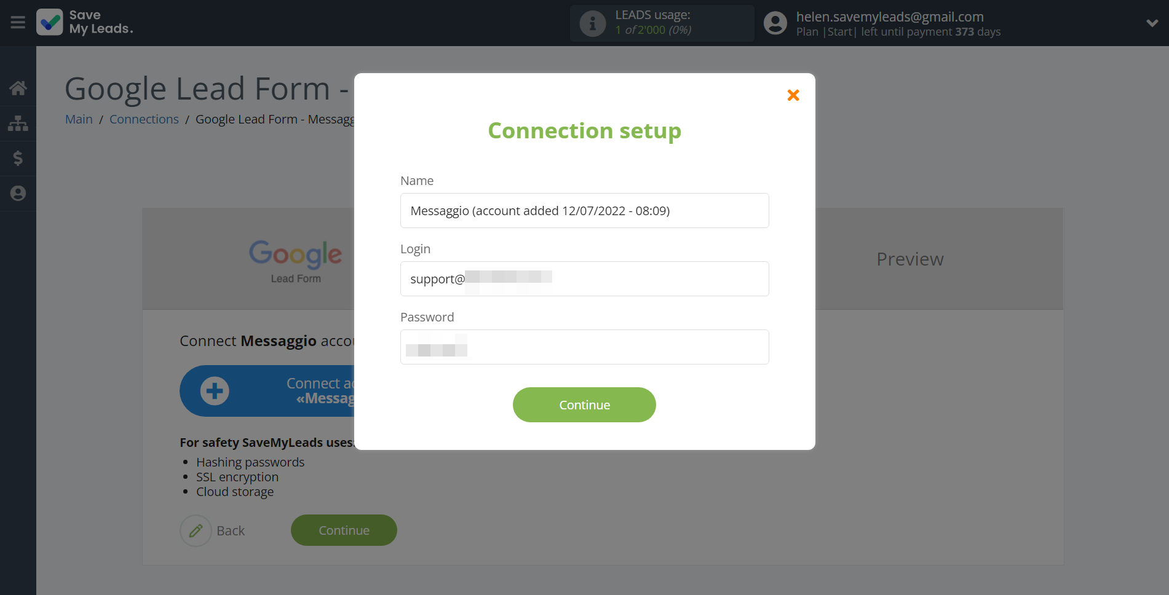The width and height of the screenshot is (1169, 595).
Task: Click the Plan Start days remaining text
Action: (x=898, y=32)
